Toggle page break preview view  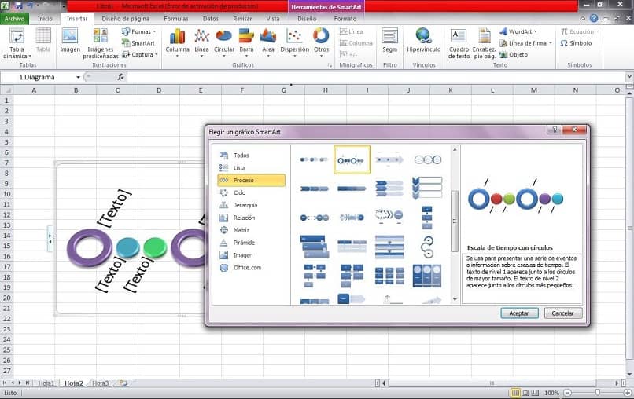click(535, 393)
